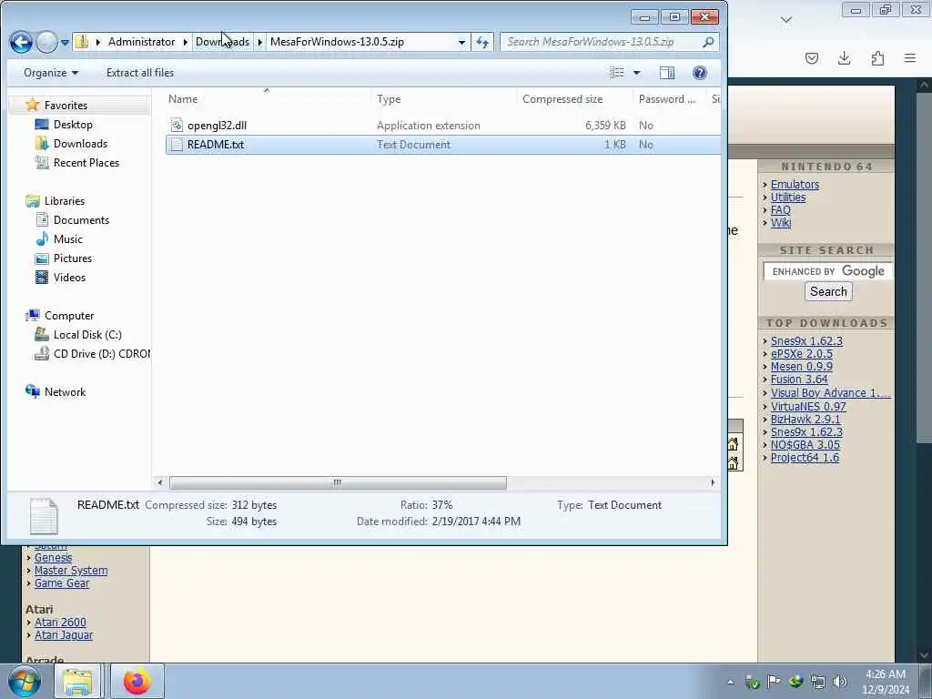Image resolution: width=932 pixels, height=699 pixels.
Task: Click the volume speaker tray icon
Action: coord(839,682)
